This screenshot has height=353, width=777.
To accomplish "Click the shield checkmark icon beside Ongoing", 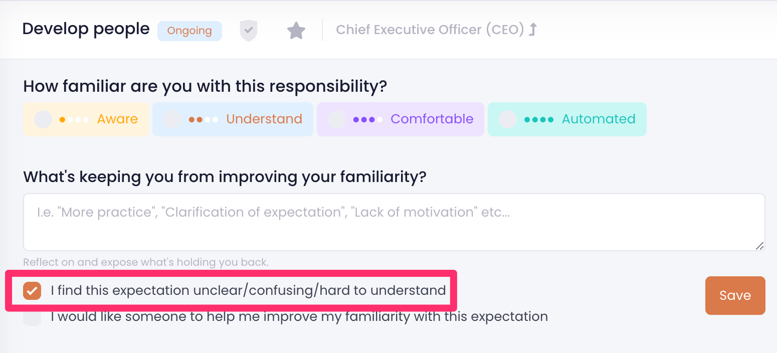I will tap(248, 31).
